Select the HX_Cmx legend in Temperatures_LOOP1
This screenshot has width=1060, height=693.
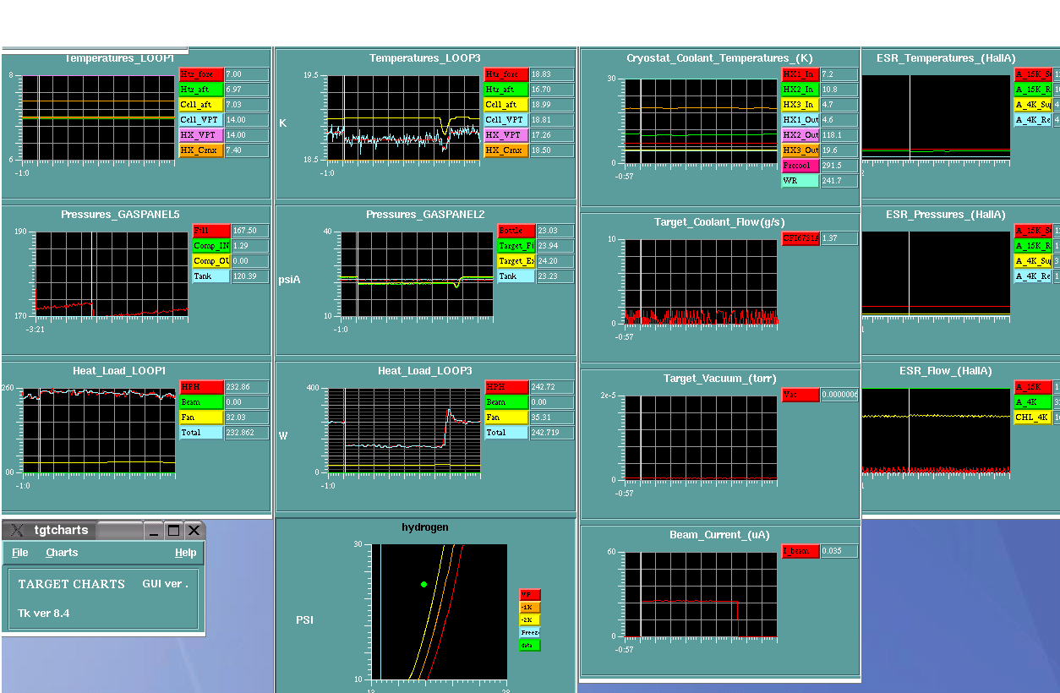click(x=201, y=150)
